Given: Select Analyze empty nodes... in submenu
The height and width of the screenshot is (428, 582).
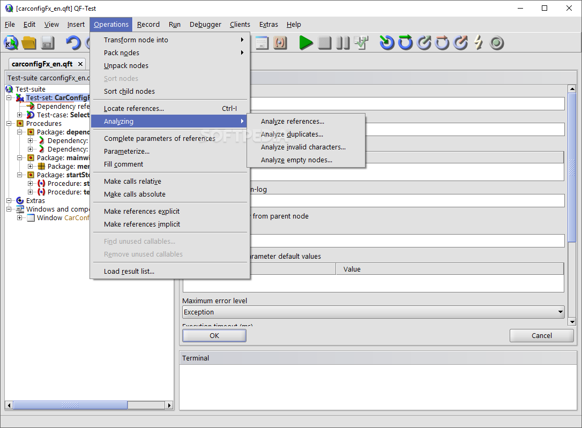Looking at the screenshot, I should point(306,160).
